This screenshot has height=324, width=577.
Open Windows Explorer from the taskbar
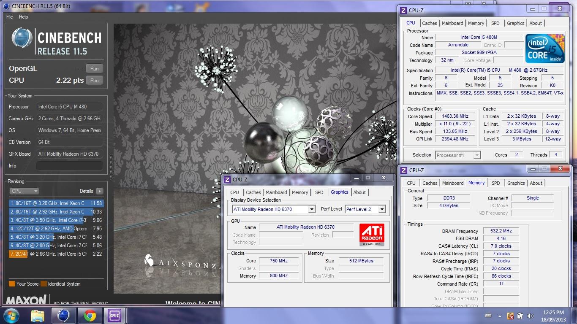point(38,316)
